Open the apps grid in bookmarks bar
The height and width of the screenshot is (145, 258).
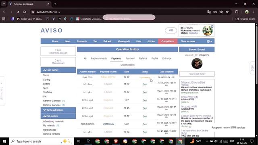coord(4,19)
